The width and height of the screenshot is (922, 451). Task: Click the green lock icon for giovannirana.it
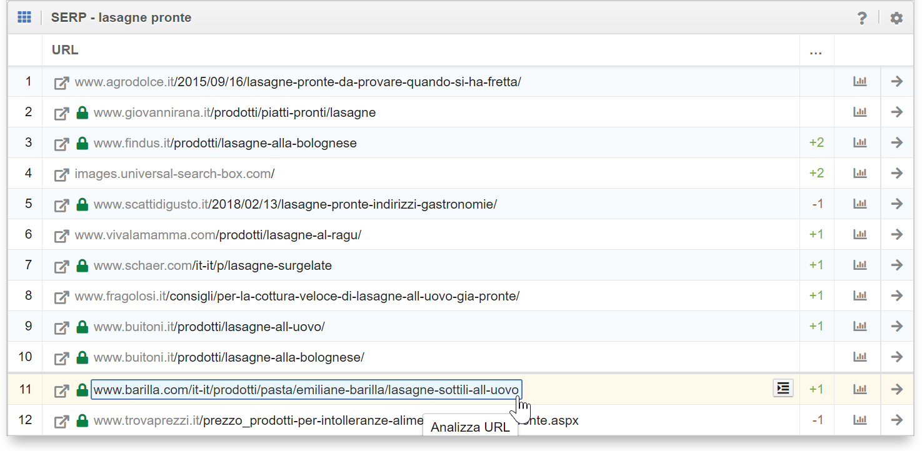click(82, 112)
